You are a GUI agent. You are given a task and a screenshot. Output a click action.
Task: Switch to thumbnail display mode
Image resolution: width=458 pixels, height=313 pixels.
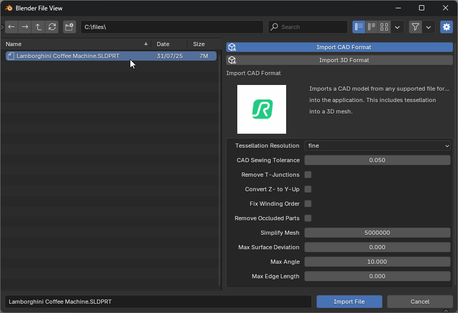click(x=384, y=27)
